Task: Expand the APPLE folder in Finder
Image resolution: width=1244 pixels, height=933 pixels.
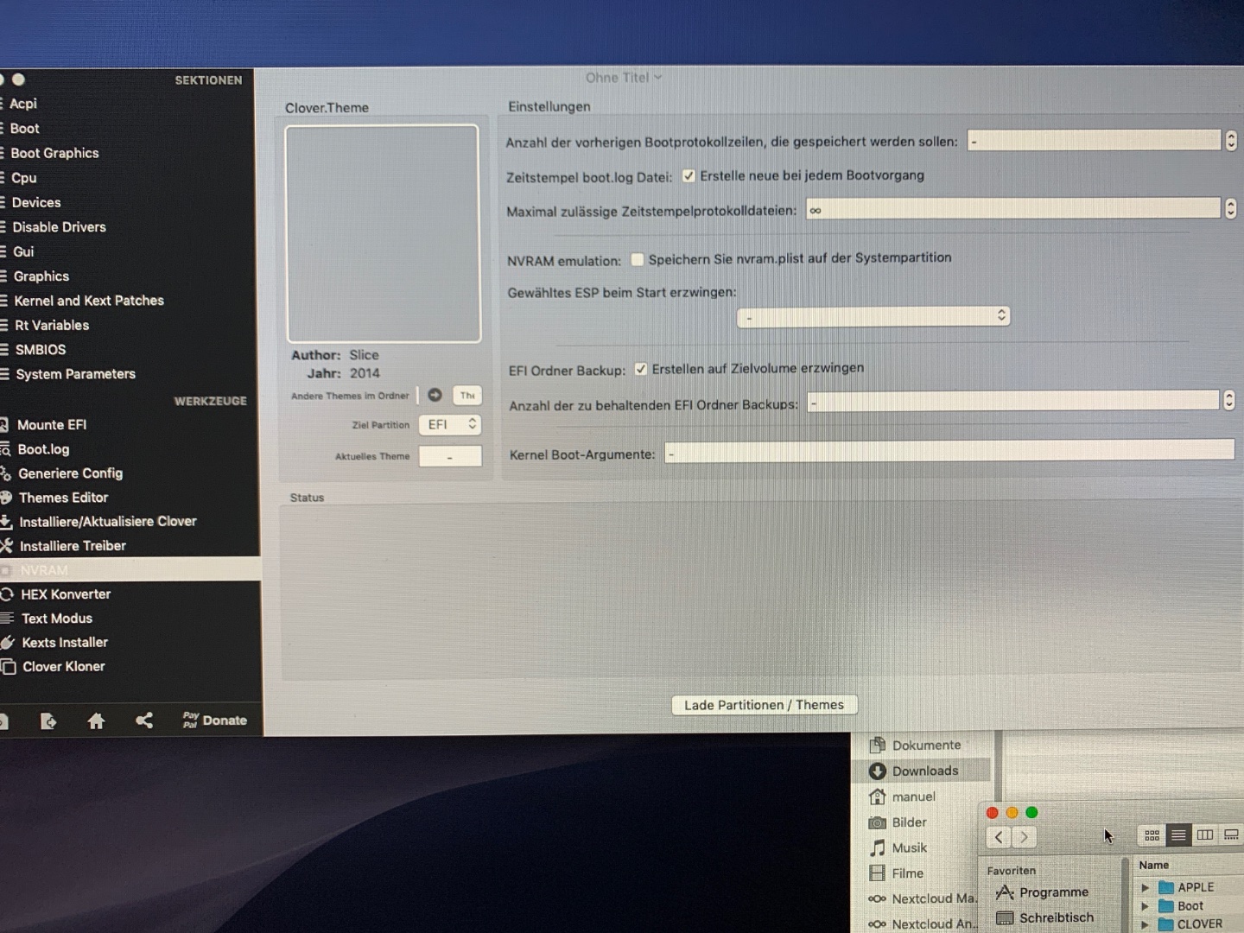Action: [x=1145, y=887]
